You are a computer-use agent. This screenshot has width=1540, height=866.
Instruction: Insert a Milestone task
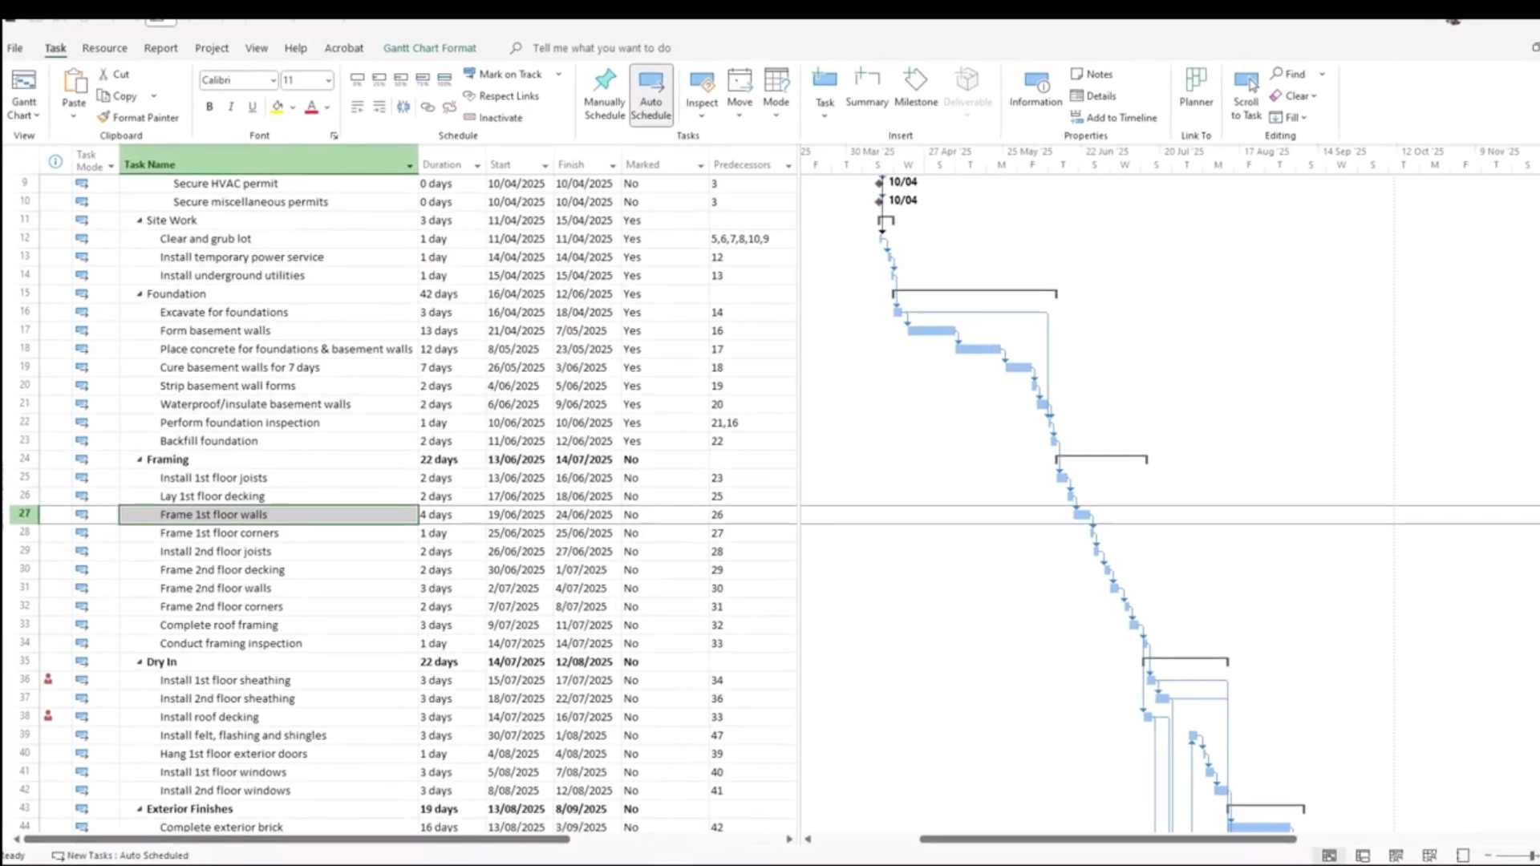915,87
